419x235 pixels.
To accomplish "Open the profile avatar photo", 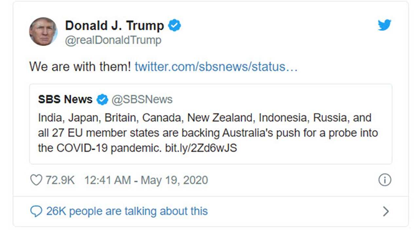I will point(43,32).
